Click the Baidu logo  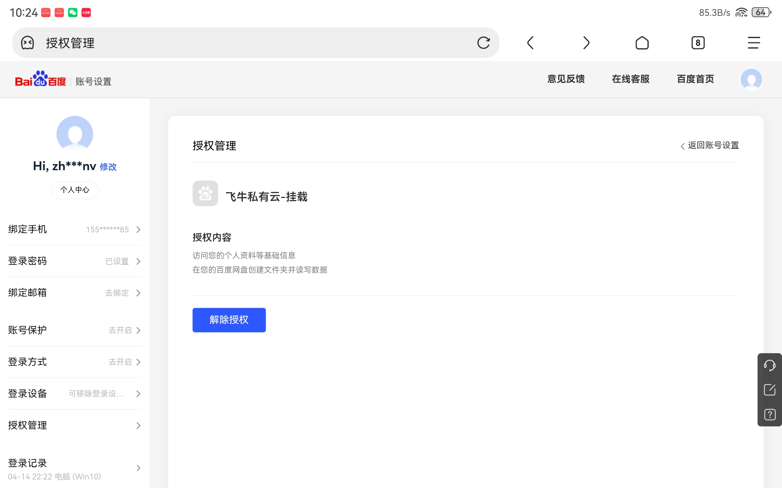40,79
